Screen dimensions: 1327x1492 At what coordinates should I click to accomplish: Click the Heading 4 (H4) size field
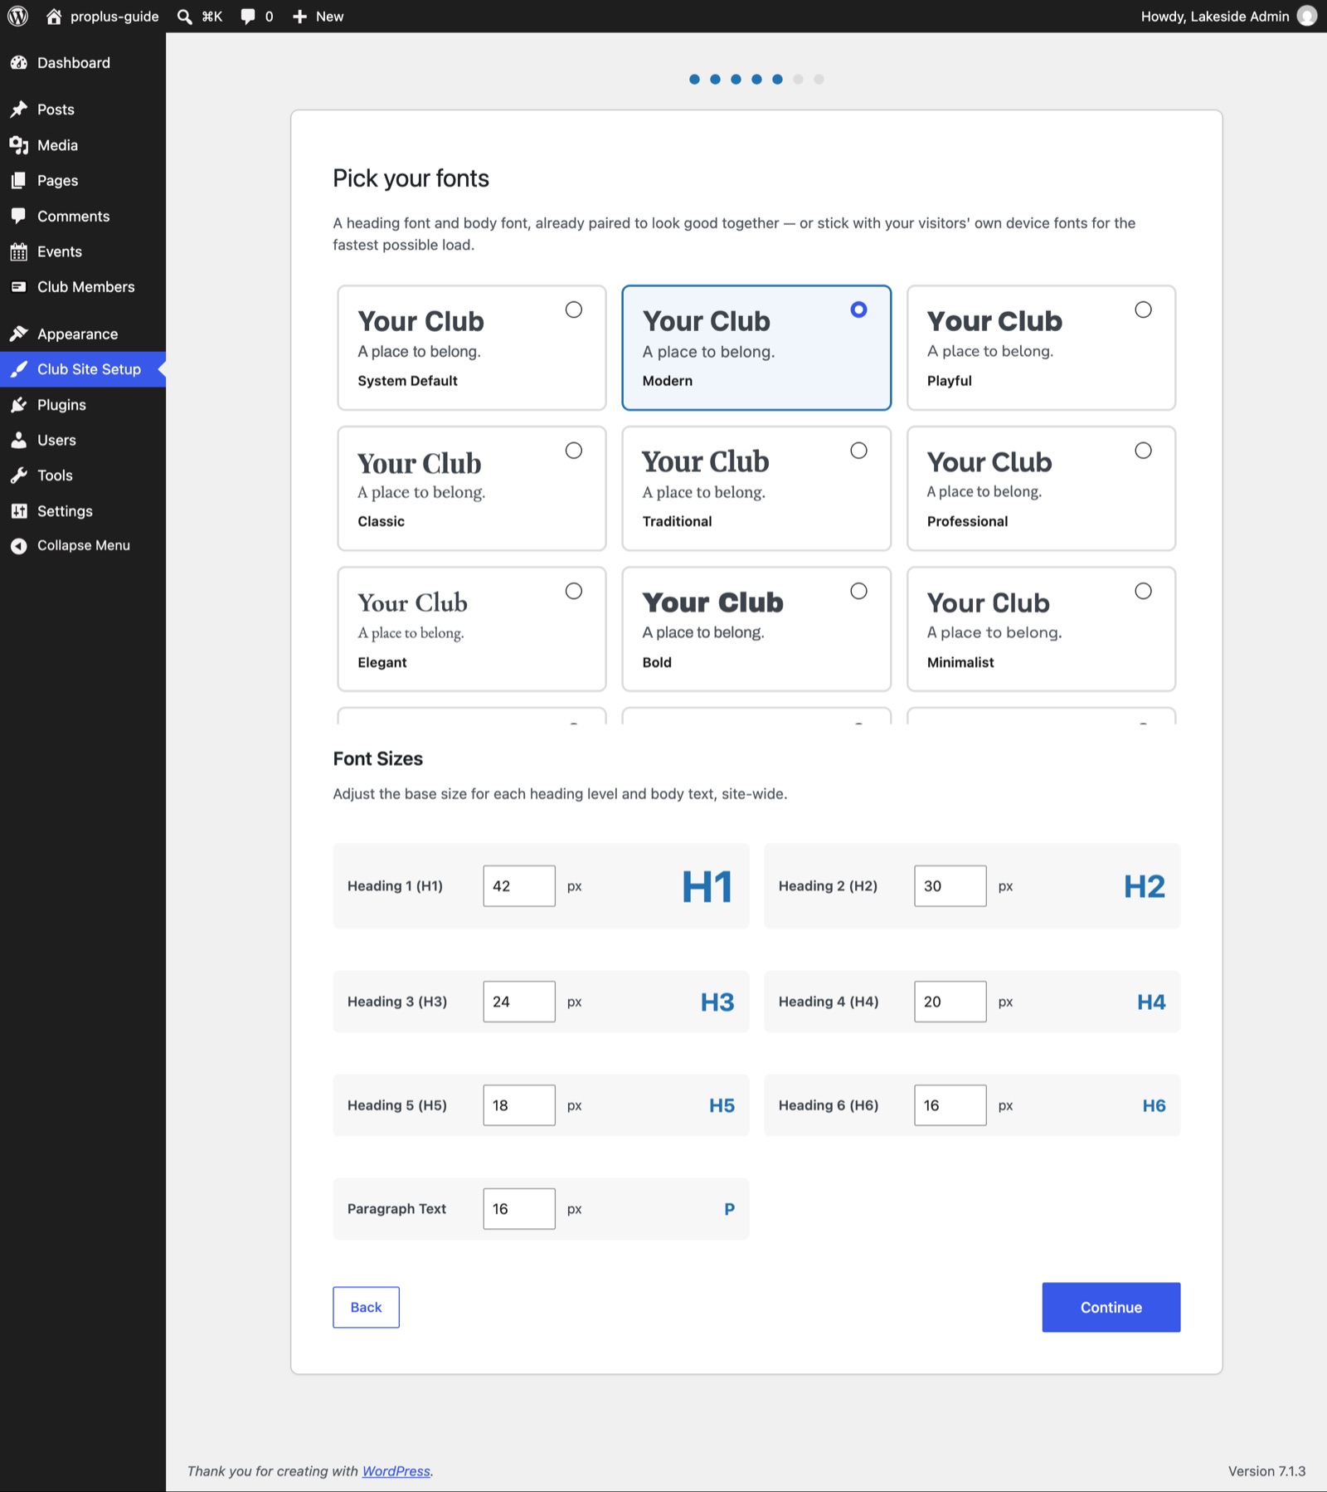(950, 1002)
